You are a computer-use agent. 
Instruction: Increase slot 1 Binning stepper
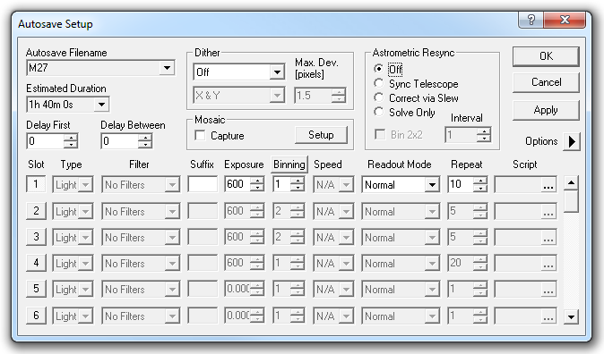(x=297, y=181)
